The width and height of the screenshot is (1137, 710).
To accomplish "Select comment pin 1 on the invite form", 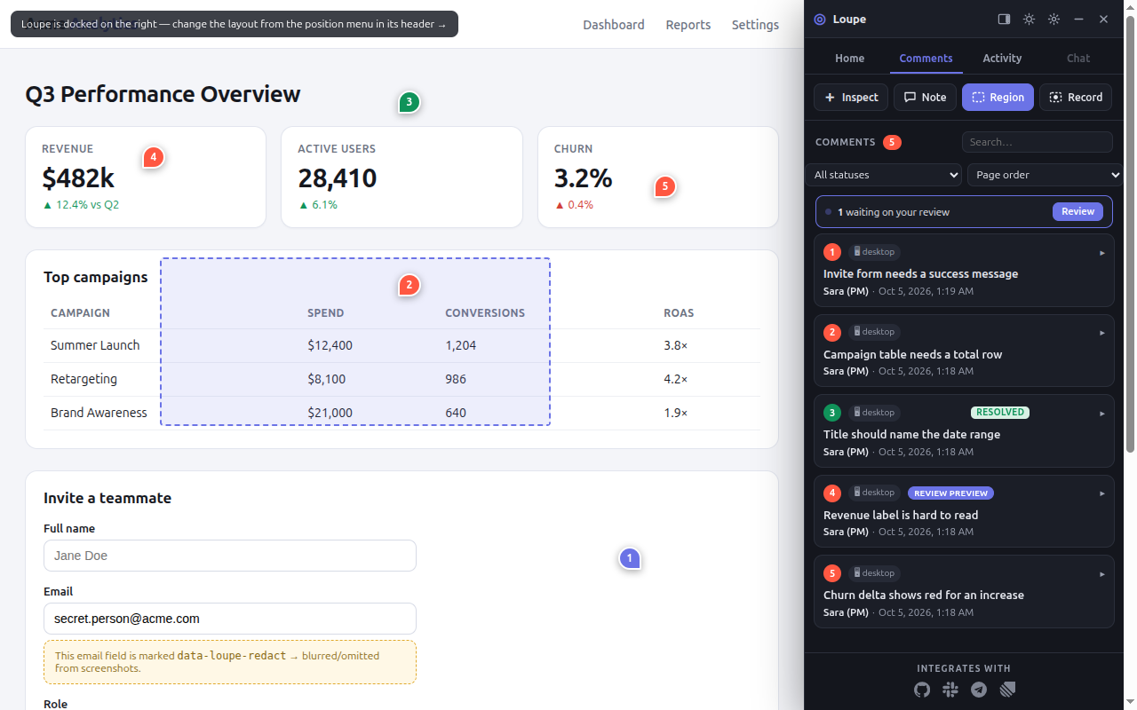I will 630,558.
